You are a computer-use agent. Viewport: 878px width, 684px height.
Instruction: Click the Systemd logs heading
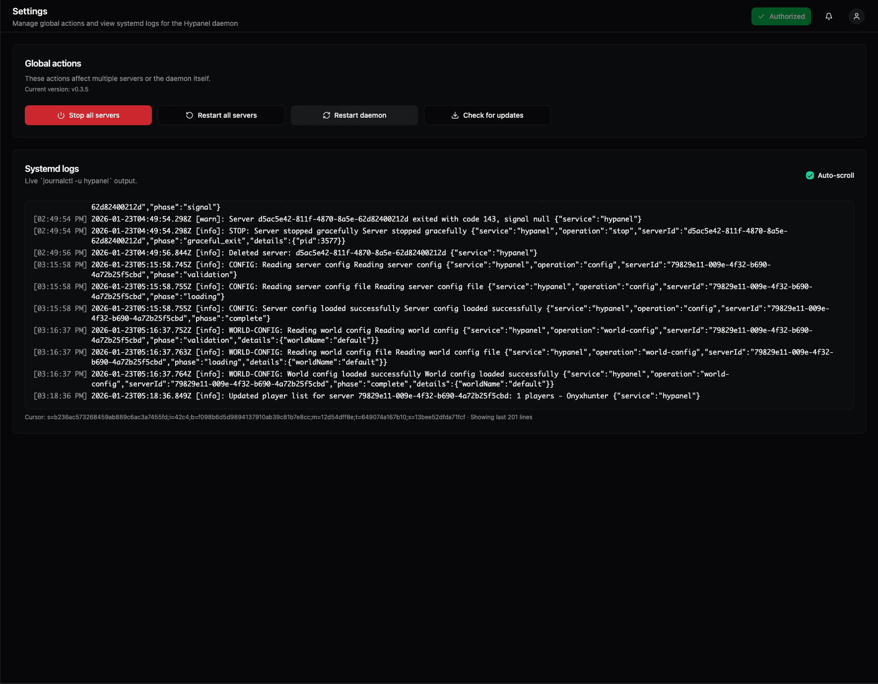click(52, 169)
